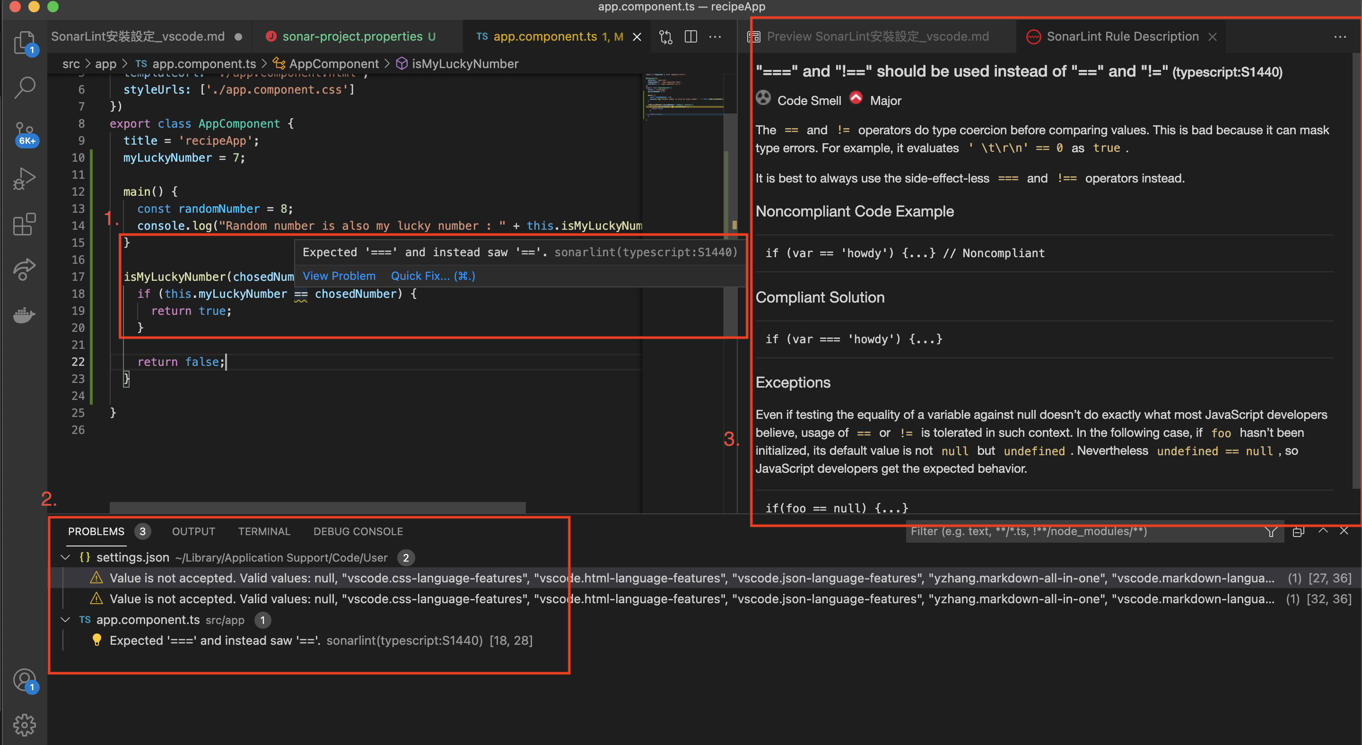Image resolution: width=1362 pixels, height=745 pixels.
Task: Click the editor horizontal scrollbar
Action: (x=317, y=508)
